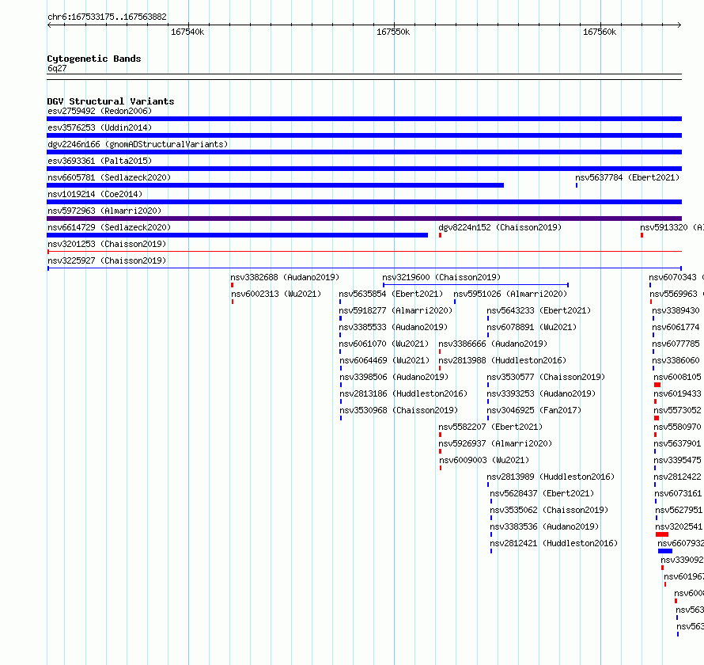This screenshot has height=665, width=704.
Task: Click the nsv2812422 label
Action: pos(677,477)
